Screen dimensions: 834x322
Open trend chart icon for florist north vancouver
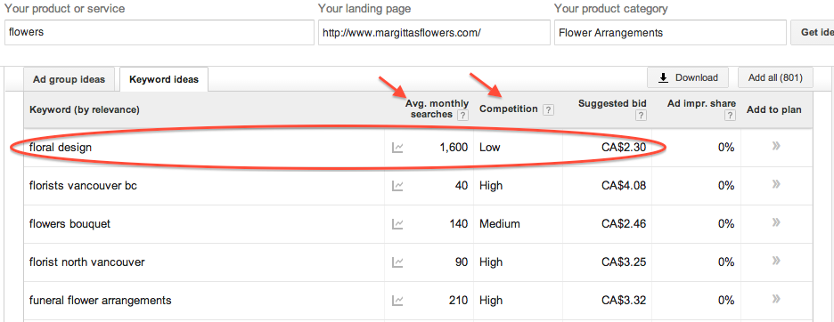397,262
